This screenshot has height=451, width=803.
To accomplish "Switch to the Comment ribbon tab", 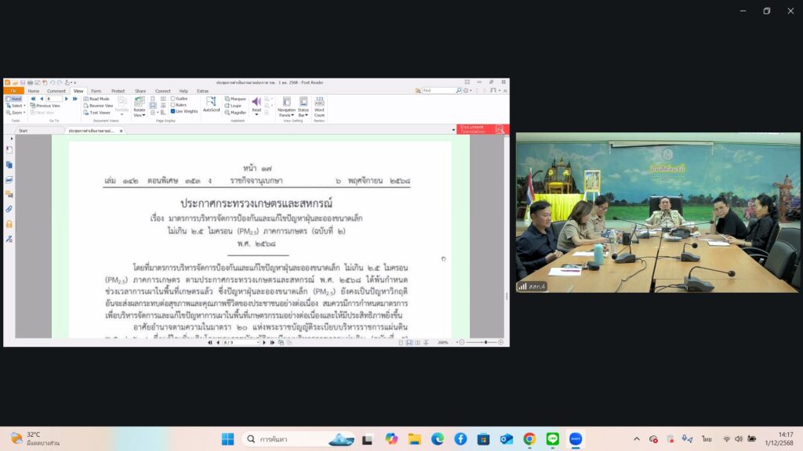I will pyautogui.click(x=56, y=91).
